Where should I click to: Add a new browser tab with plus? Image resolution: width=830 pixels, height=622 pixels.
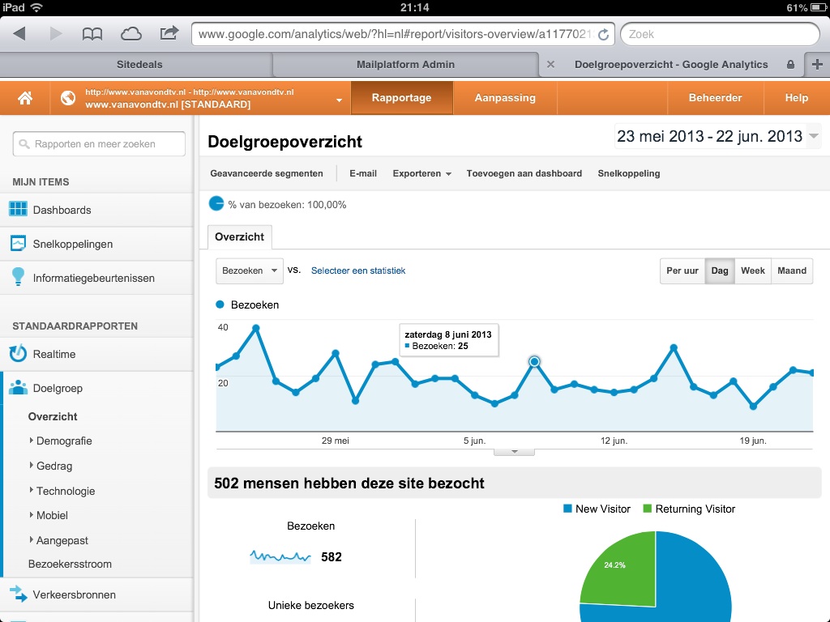click(x=817, y=64)
